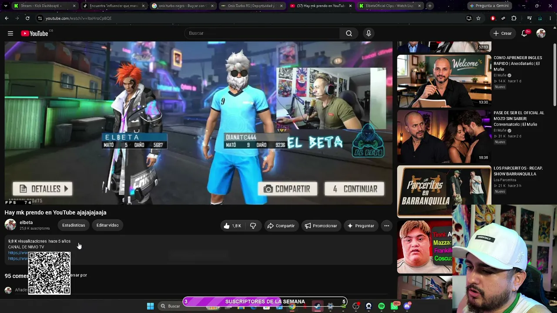Open the YouTube account avatar menu
This screenshot has width=557, height=313.
pyautogui.click(x=541, y=33)
